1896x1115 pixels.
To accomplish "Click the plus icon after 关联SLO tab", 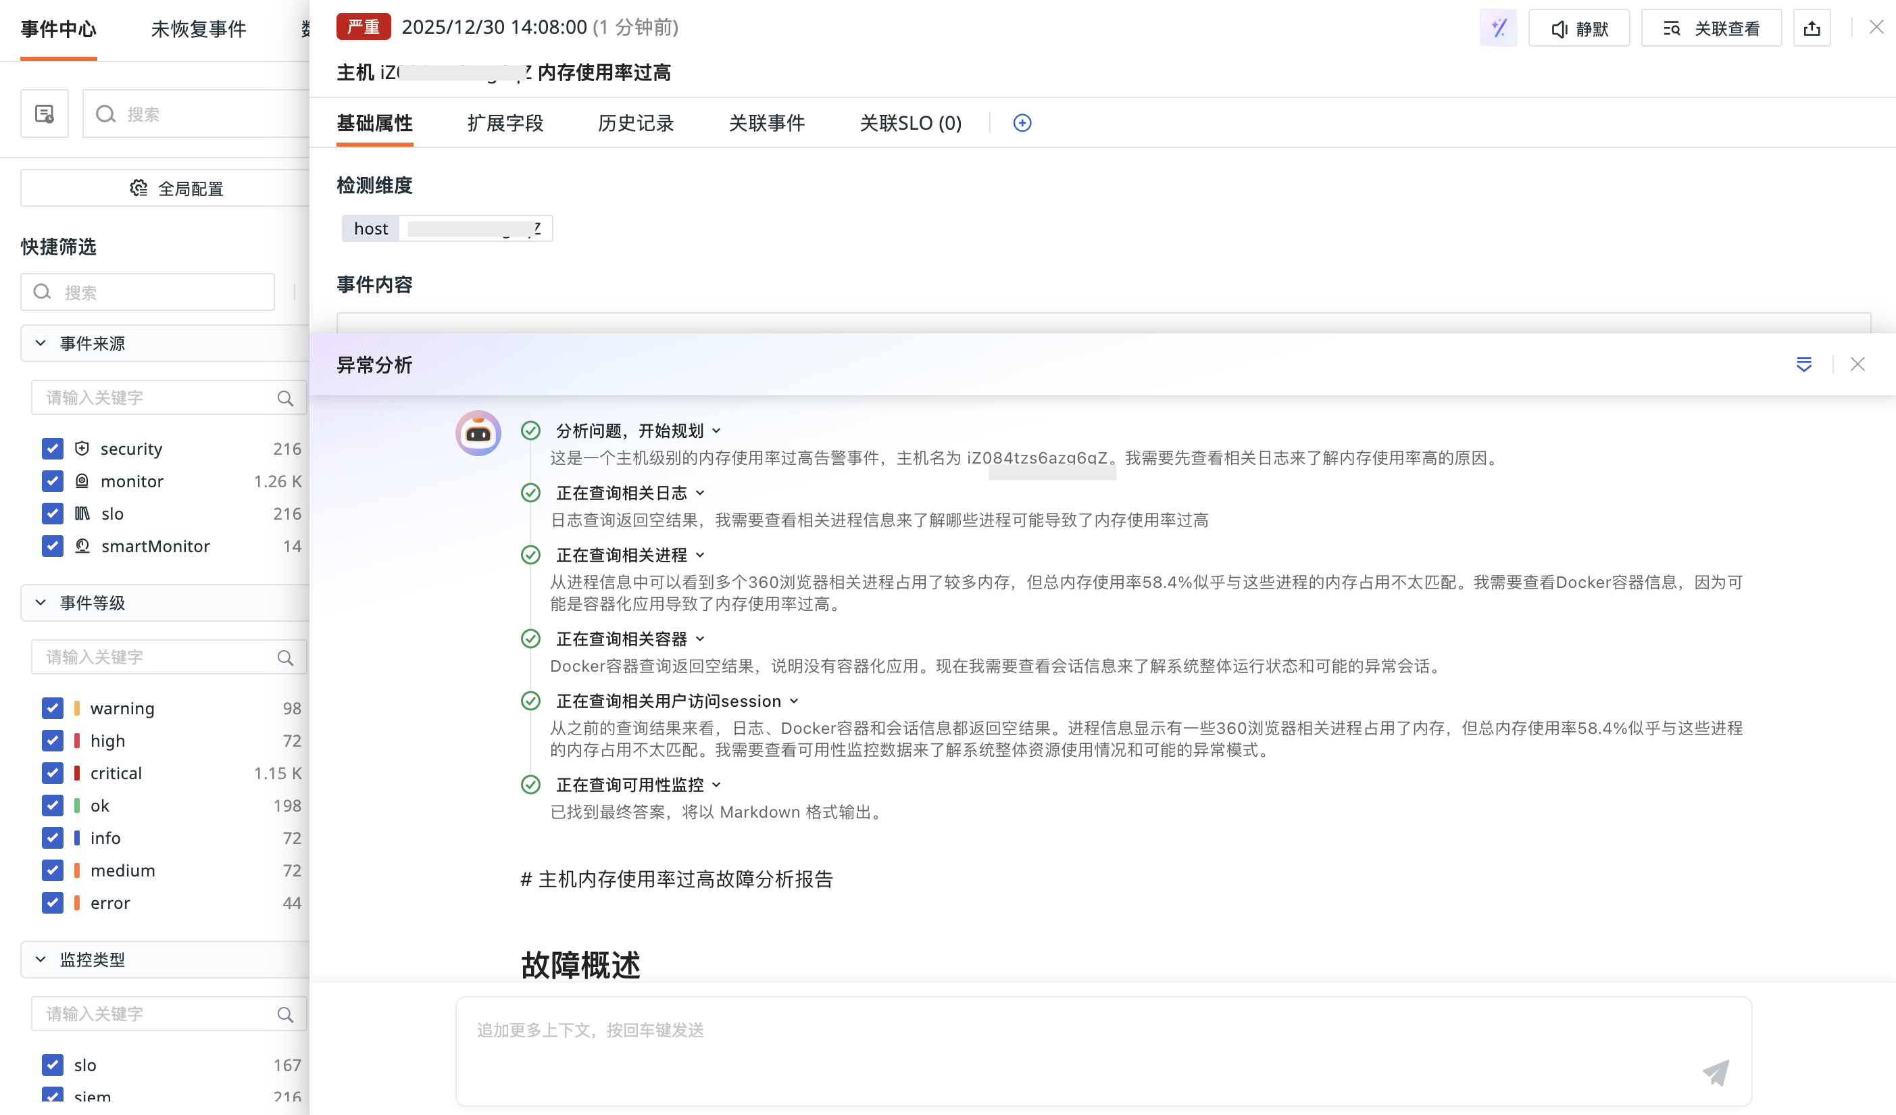I will coord(1022,122).
